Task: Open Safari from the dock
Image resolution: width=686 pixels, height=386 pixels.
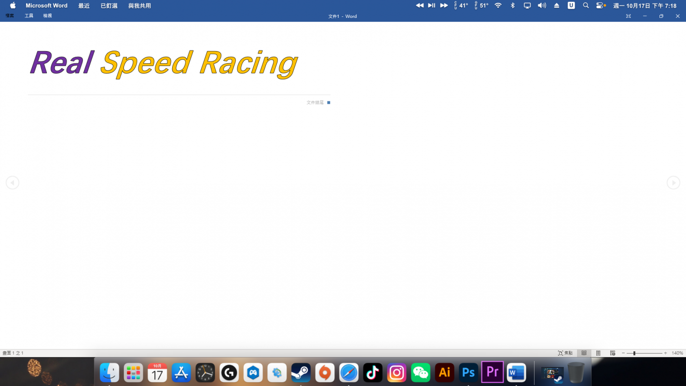Action: tap(349, 372)
